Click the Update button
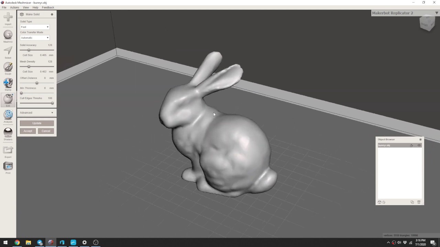440x247 pixels. click(x=37, y=123)
